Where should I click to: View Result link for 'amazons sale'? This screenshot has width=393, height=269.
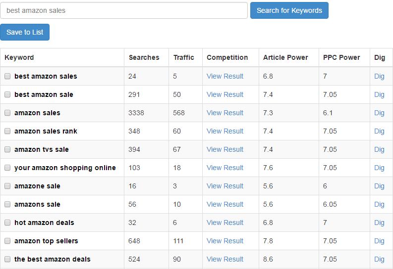click(x=225, y=204)
